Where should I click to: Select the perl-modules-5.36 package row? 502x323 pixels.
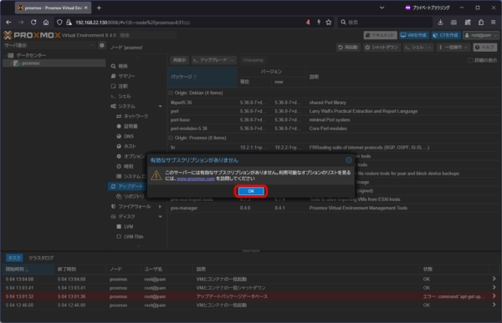pos(334,129)
